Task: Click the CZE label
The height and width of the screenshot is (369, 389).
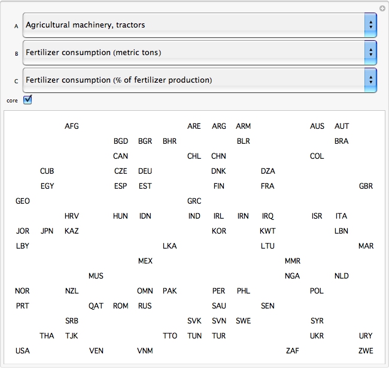Action: tap(120, 171)
